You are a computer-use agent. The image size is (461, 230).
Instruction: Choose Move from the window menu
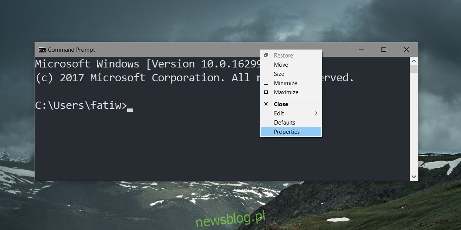coord(281,64)
